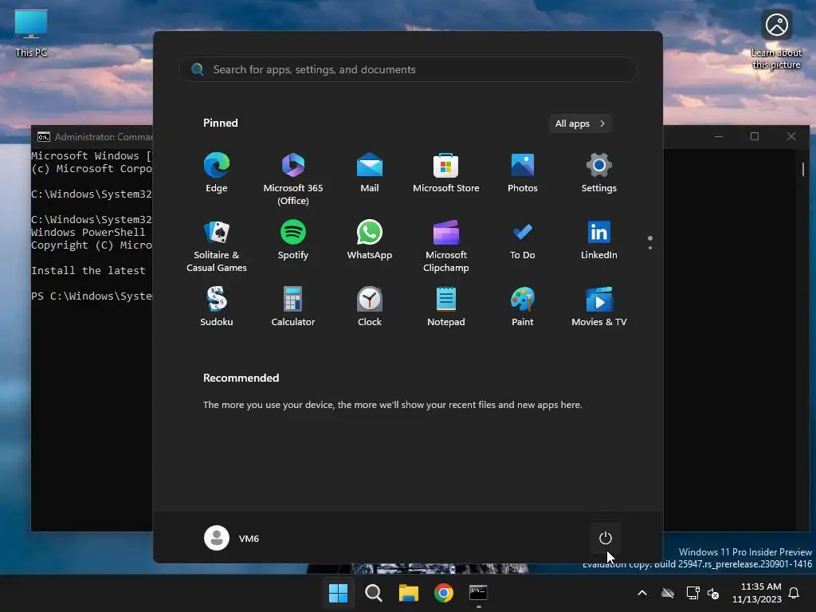The width and height of the screenshot is (816, 612).
Task: Click the muted volume tray icon
Action: coord(713,593)
